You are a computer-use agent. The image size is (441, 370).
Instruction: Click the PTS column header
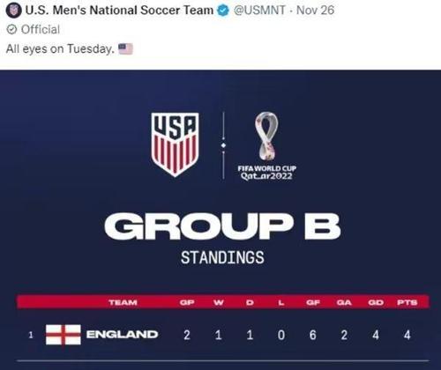point(407,302)
